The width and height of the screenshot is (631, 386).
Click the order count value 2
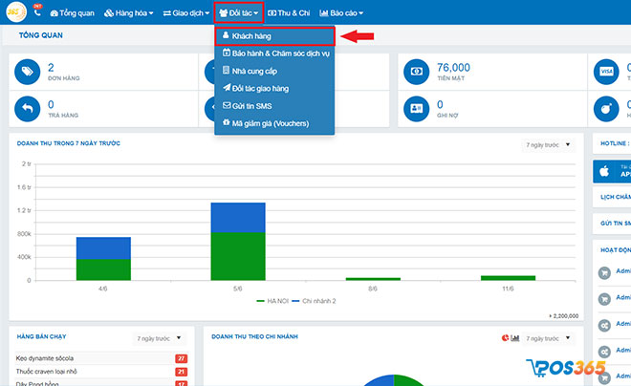[x=51, y=68]
